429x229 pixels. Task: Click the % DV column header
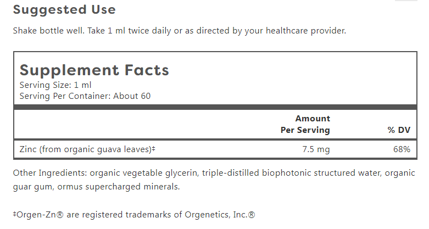(x=399, y=130)
